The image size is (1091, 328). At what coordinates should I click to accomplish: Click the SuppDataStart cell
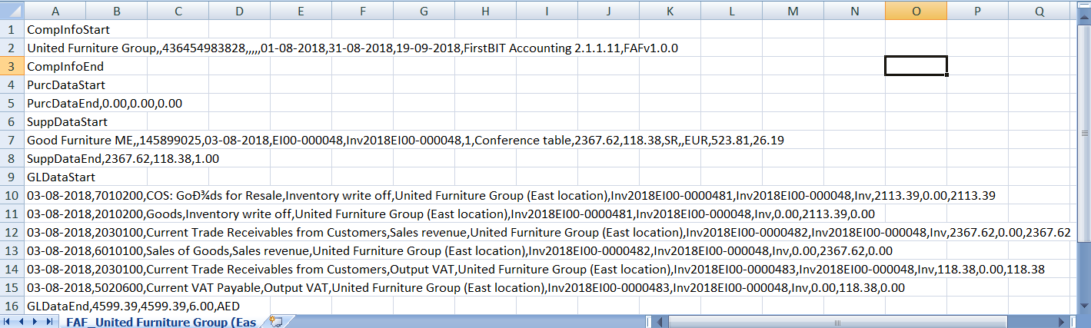click(67, 122)
